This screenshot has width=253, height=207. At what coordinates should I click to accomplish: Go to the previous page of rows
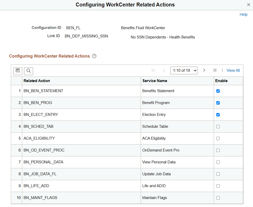click(164, 70)
